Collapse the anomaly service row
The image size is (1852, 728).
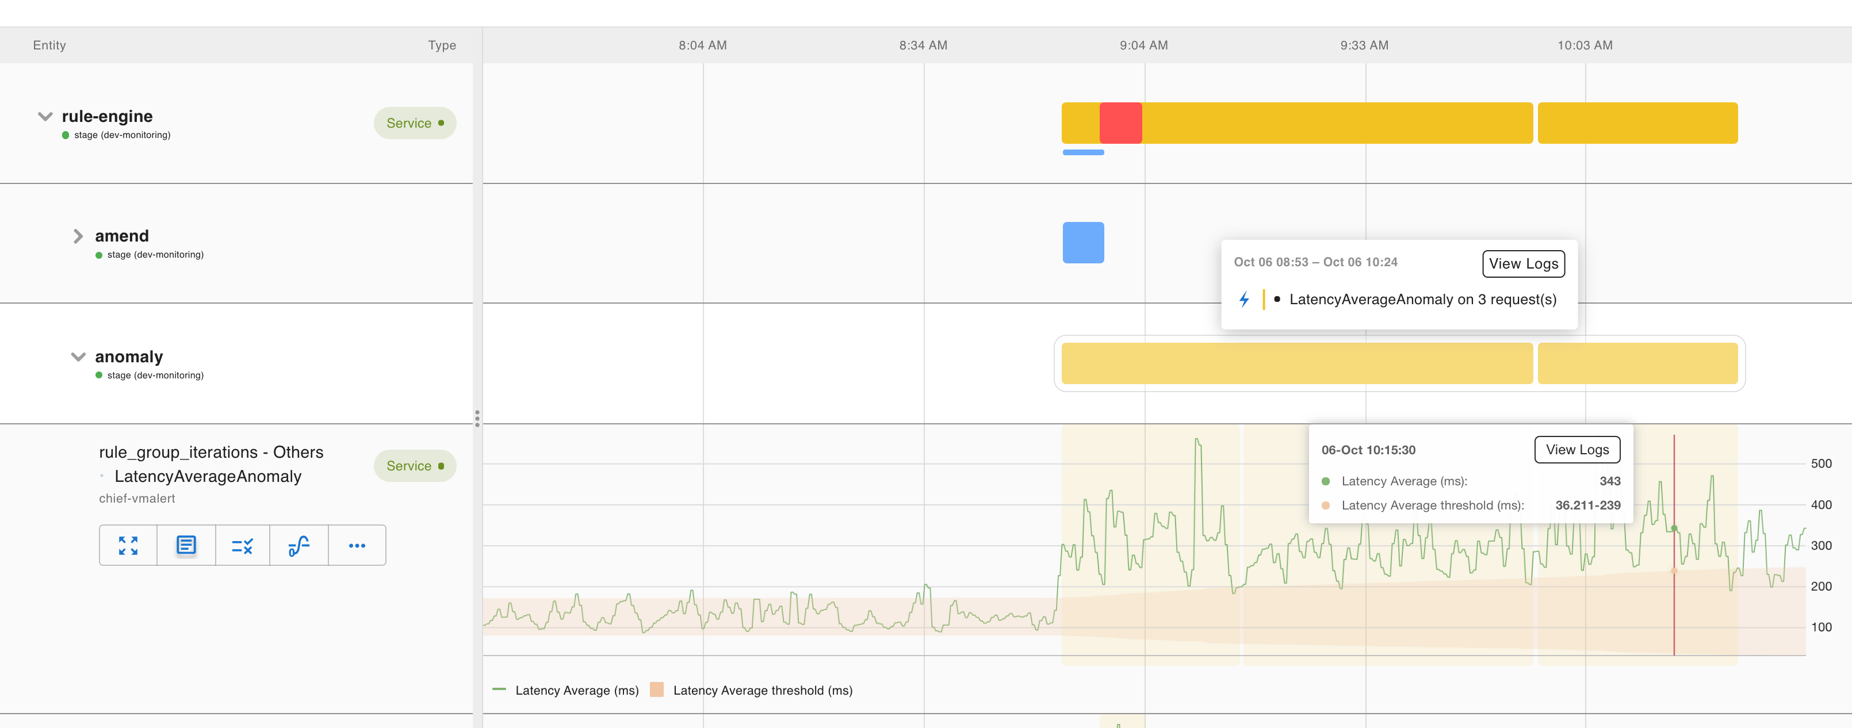click(x=78, y=357)
